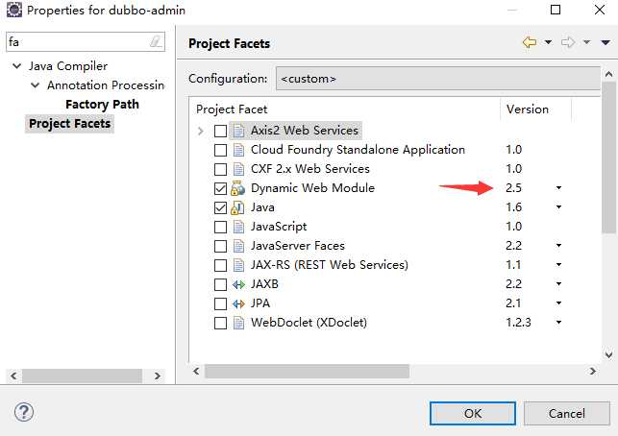The image size is (618, 436).
Task: Click the JAXB arrows icon
Action: coord(238,284)
